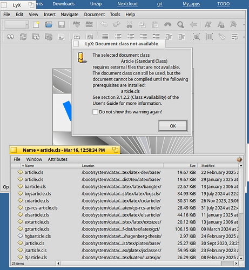Viewport: 249px width, 270px height.
Task: Open Find and Replace magnifier icon
Action: coord(180,24)
